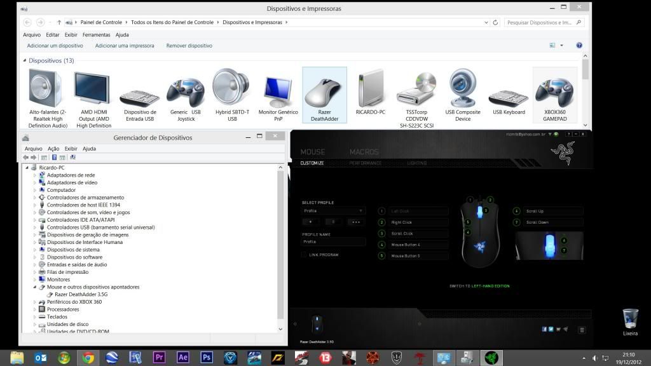Open Twitter icon in Razer Synapse
This screenshot has height=366, width=651.
point(551,329)
